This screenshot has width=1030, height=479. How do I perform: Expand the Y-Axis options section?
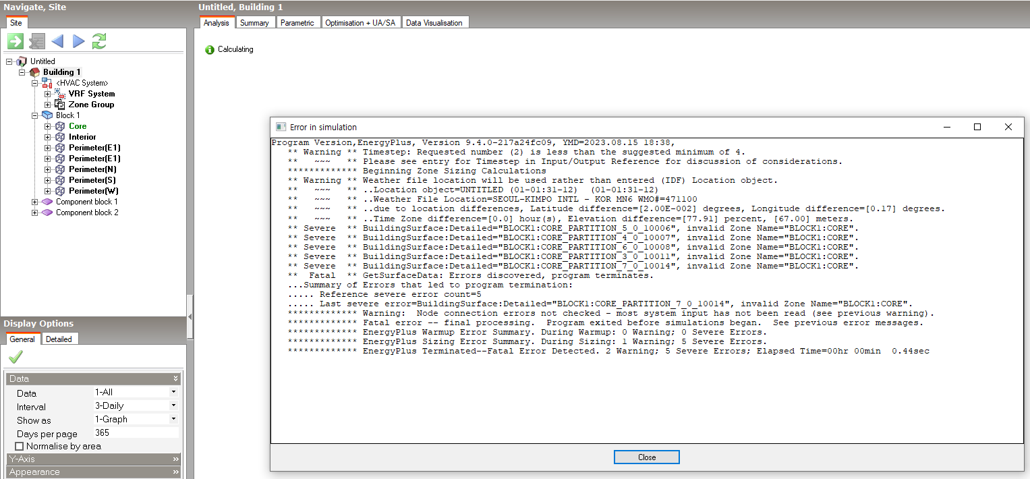175,459
